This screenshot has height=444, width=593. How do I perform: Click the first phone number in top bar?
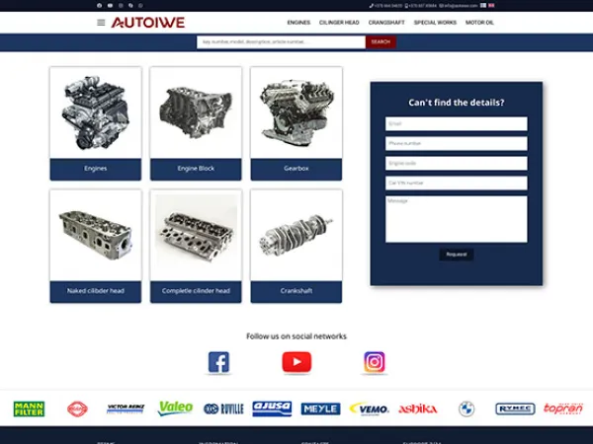[386, 6]
